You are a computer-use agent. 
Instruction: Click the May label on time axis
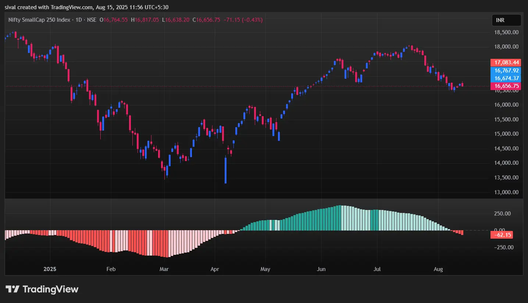(265, 269)
